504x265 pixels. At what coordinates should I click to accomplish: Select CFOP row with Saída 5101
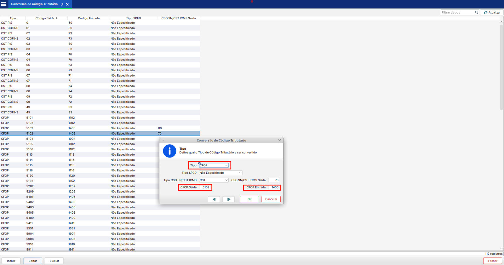[100, 118]
